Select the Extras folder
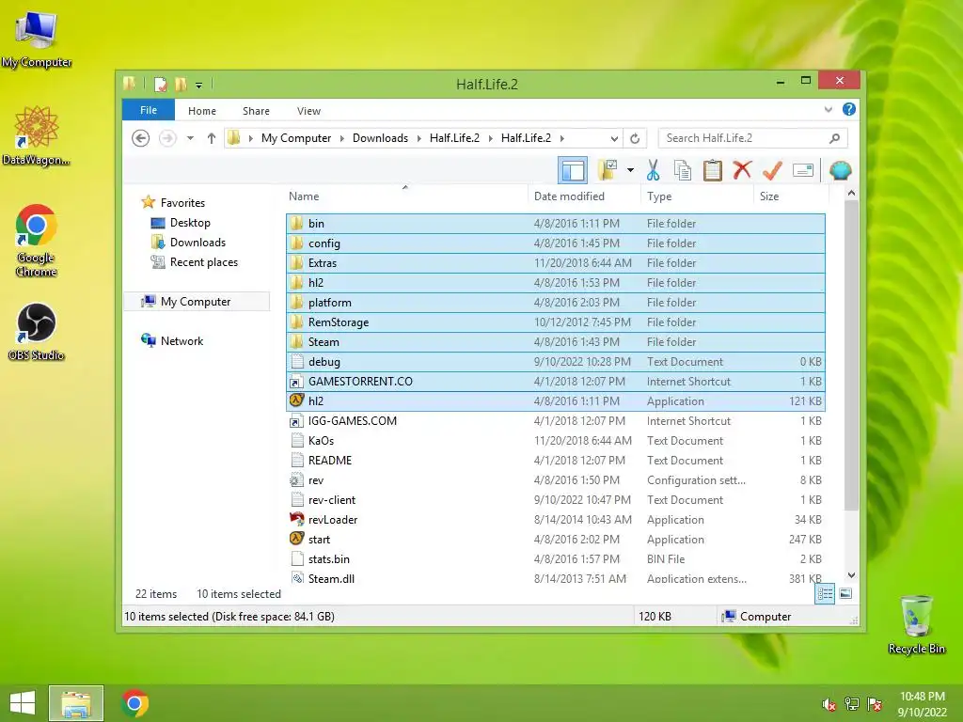Viewport: 963px width, 722px height. tap(555, 263)
